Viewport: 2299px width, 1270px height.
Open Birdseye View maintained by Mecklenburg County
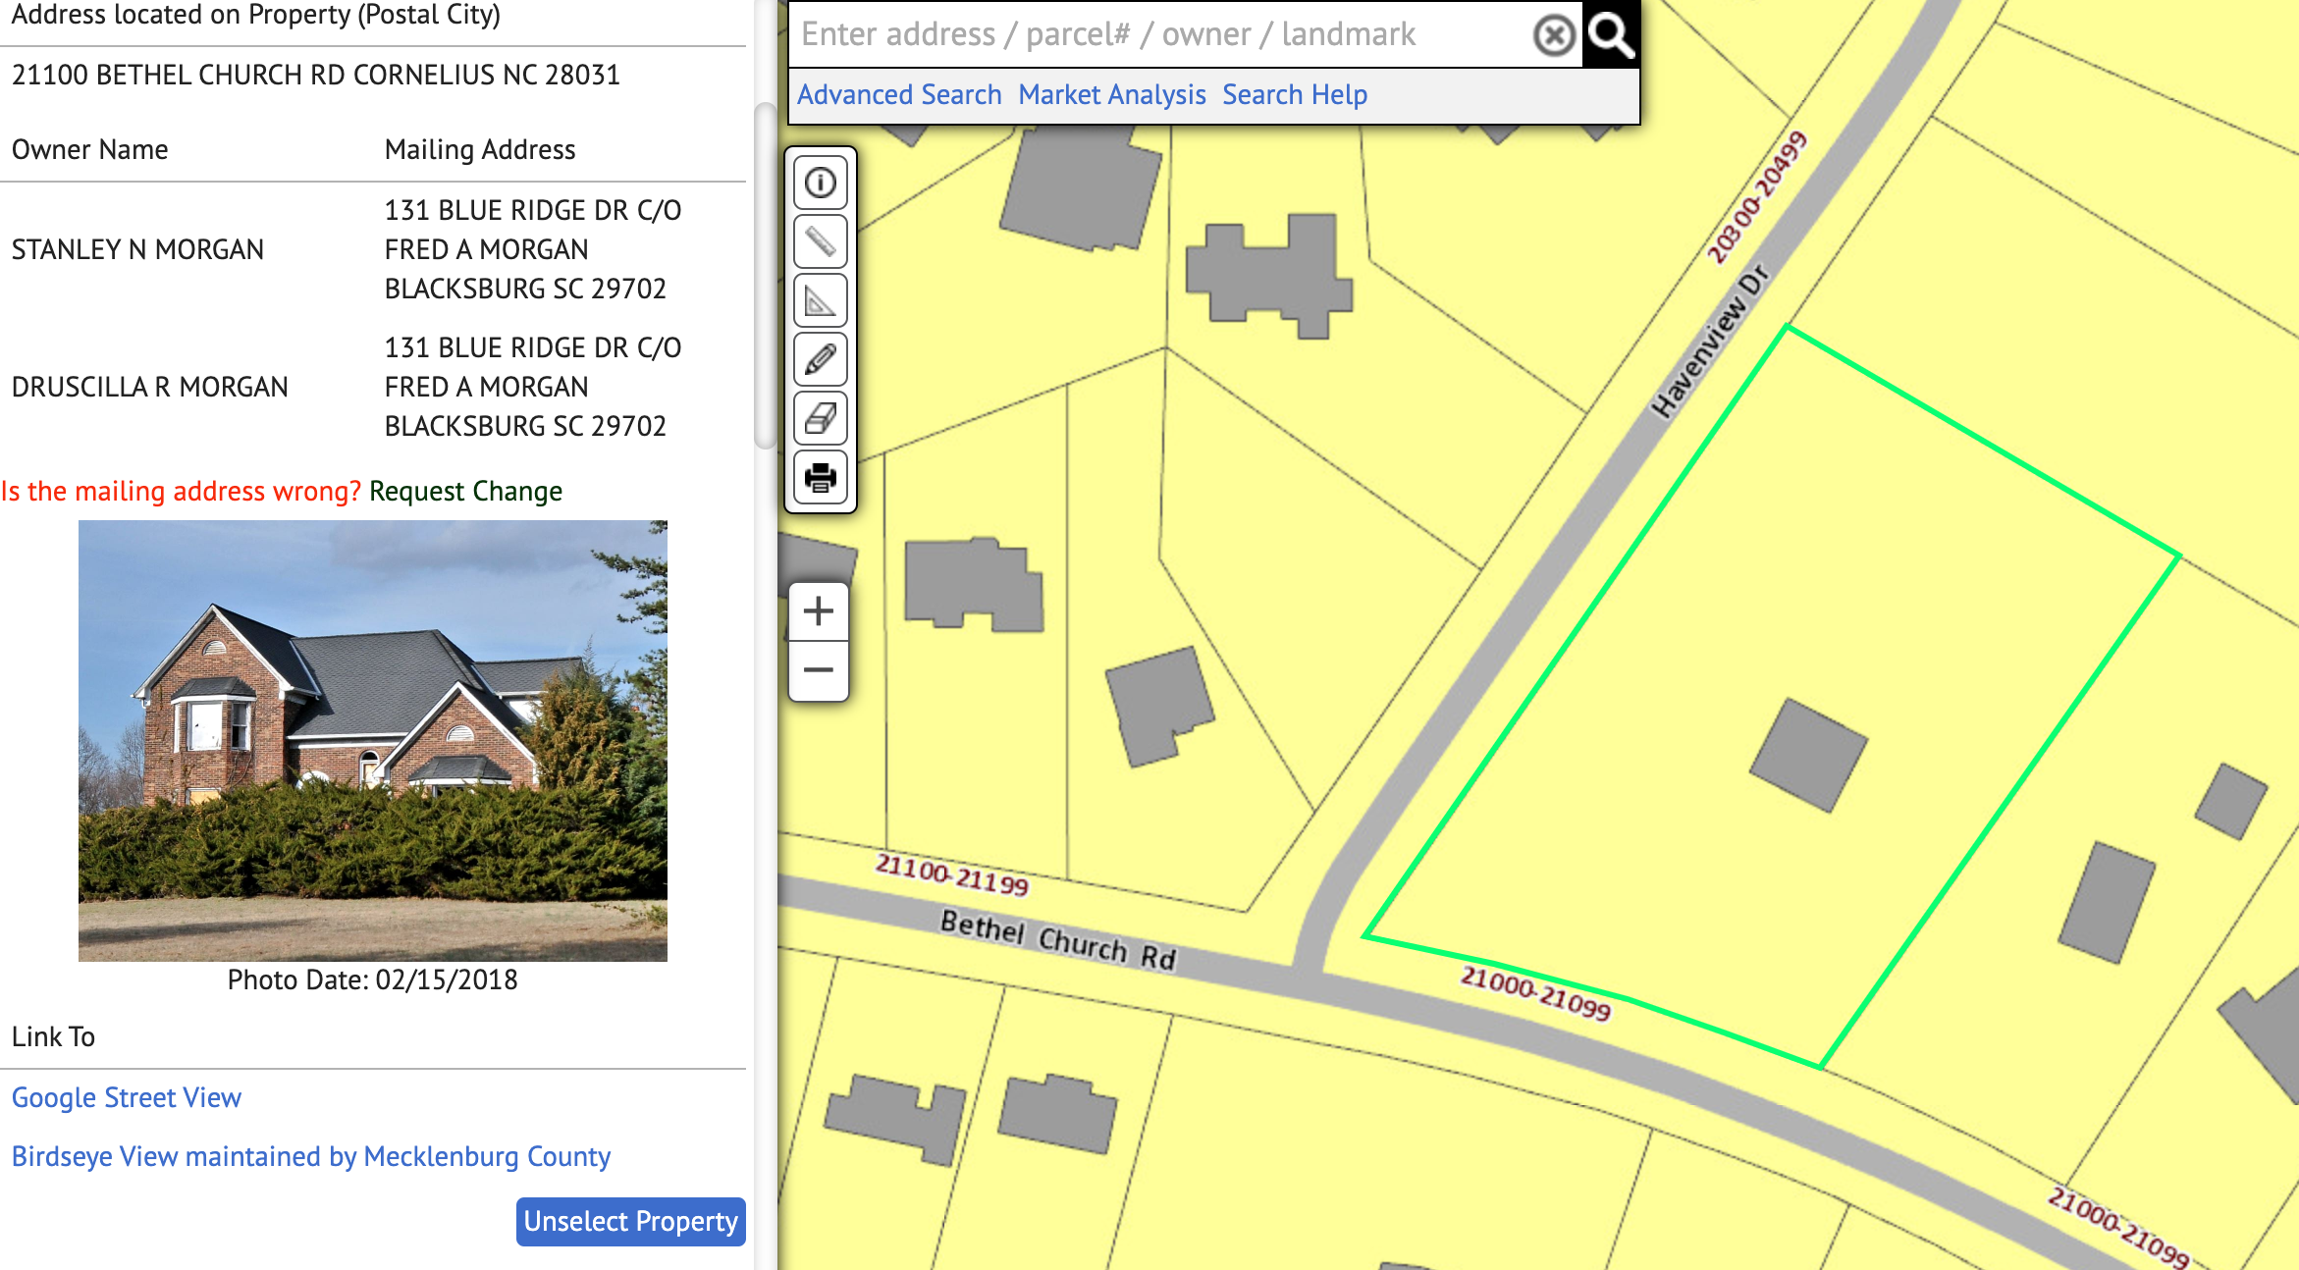pyautogui.click(x=311, y=1156)
